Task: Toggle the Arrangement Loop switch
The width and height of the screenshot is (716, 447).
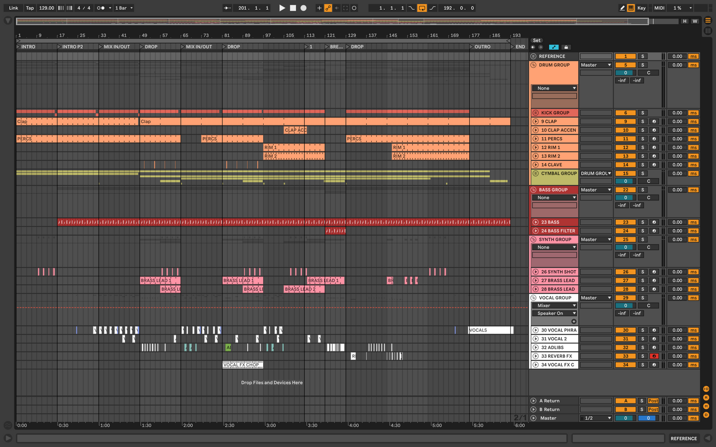Action: click(x=422, y=8)
